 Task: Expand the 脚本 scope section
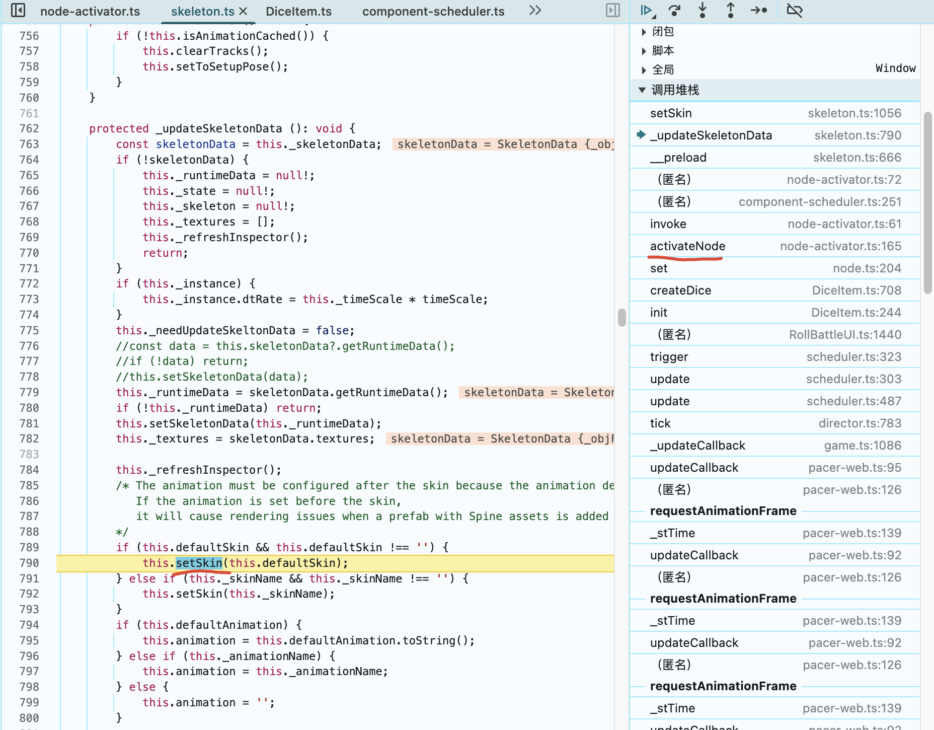click(644, 51)
